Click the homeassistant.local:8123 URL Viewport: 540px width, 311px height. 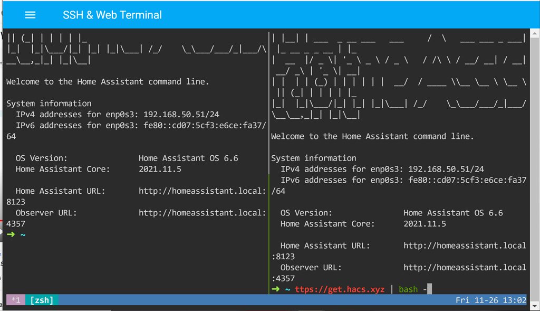(202, 191)
